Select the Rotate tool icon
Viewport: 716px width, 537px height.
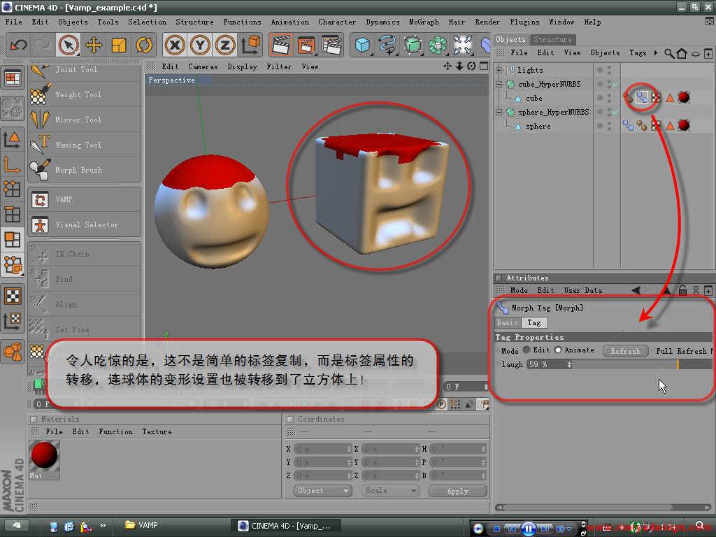click(144, 45)
